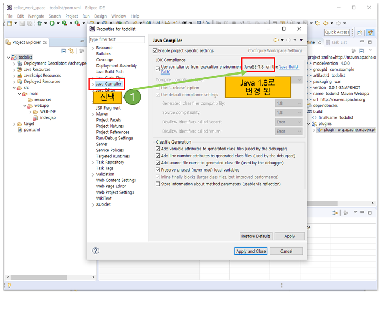Close the Outline tab with its X

click(x=319, y=42)
